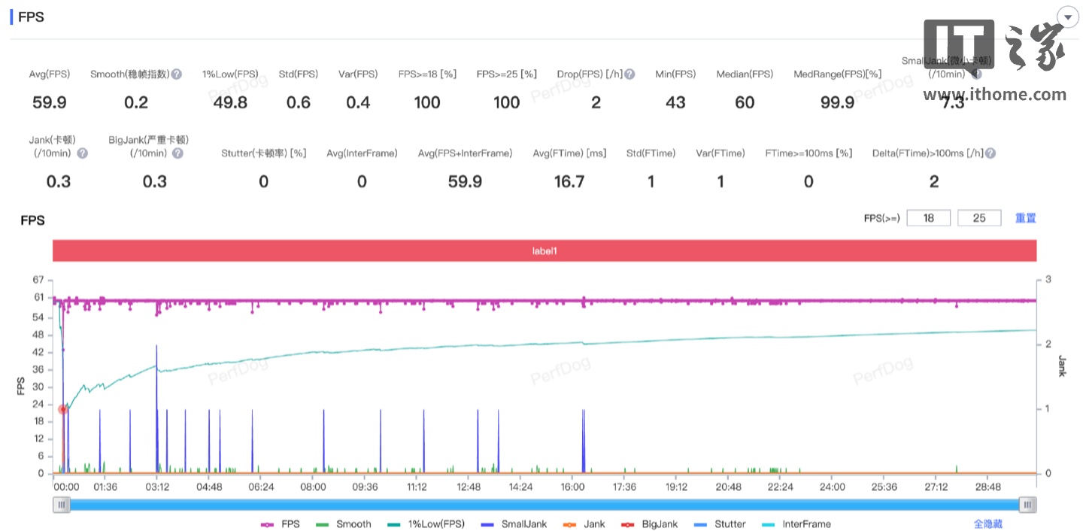Toggle the InterFrame legend entry

click(796, 524)
